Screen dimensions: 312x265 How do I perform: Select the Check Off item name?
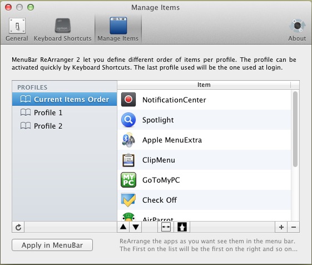[160, 200]
